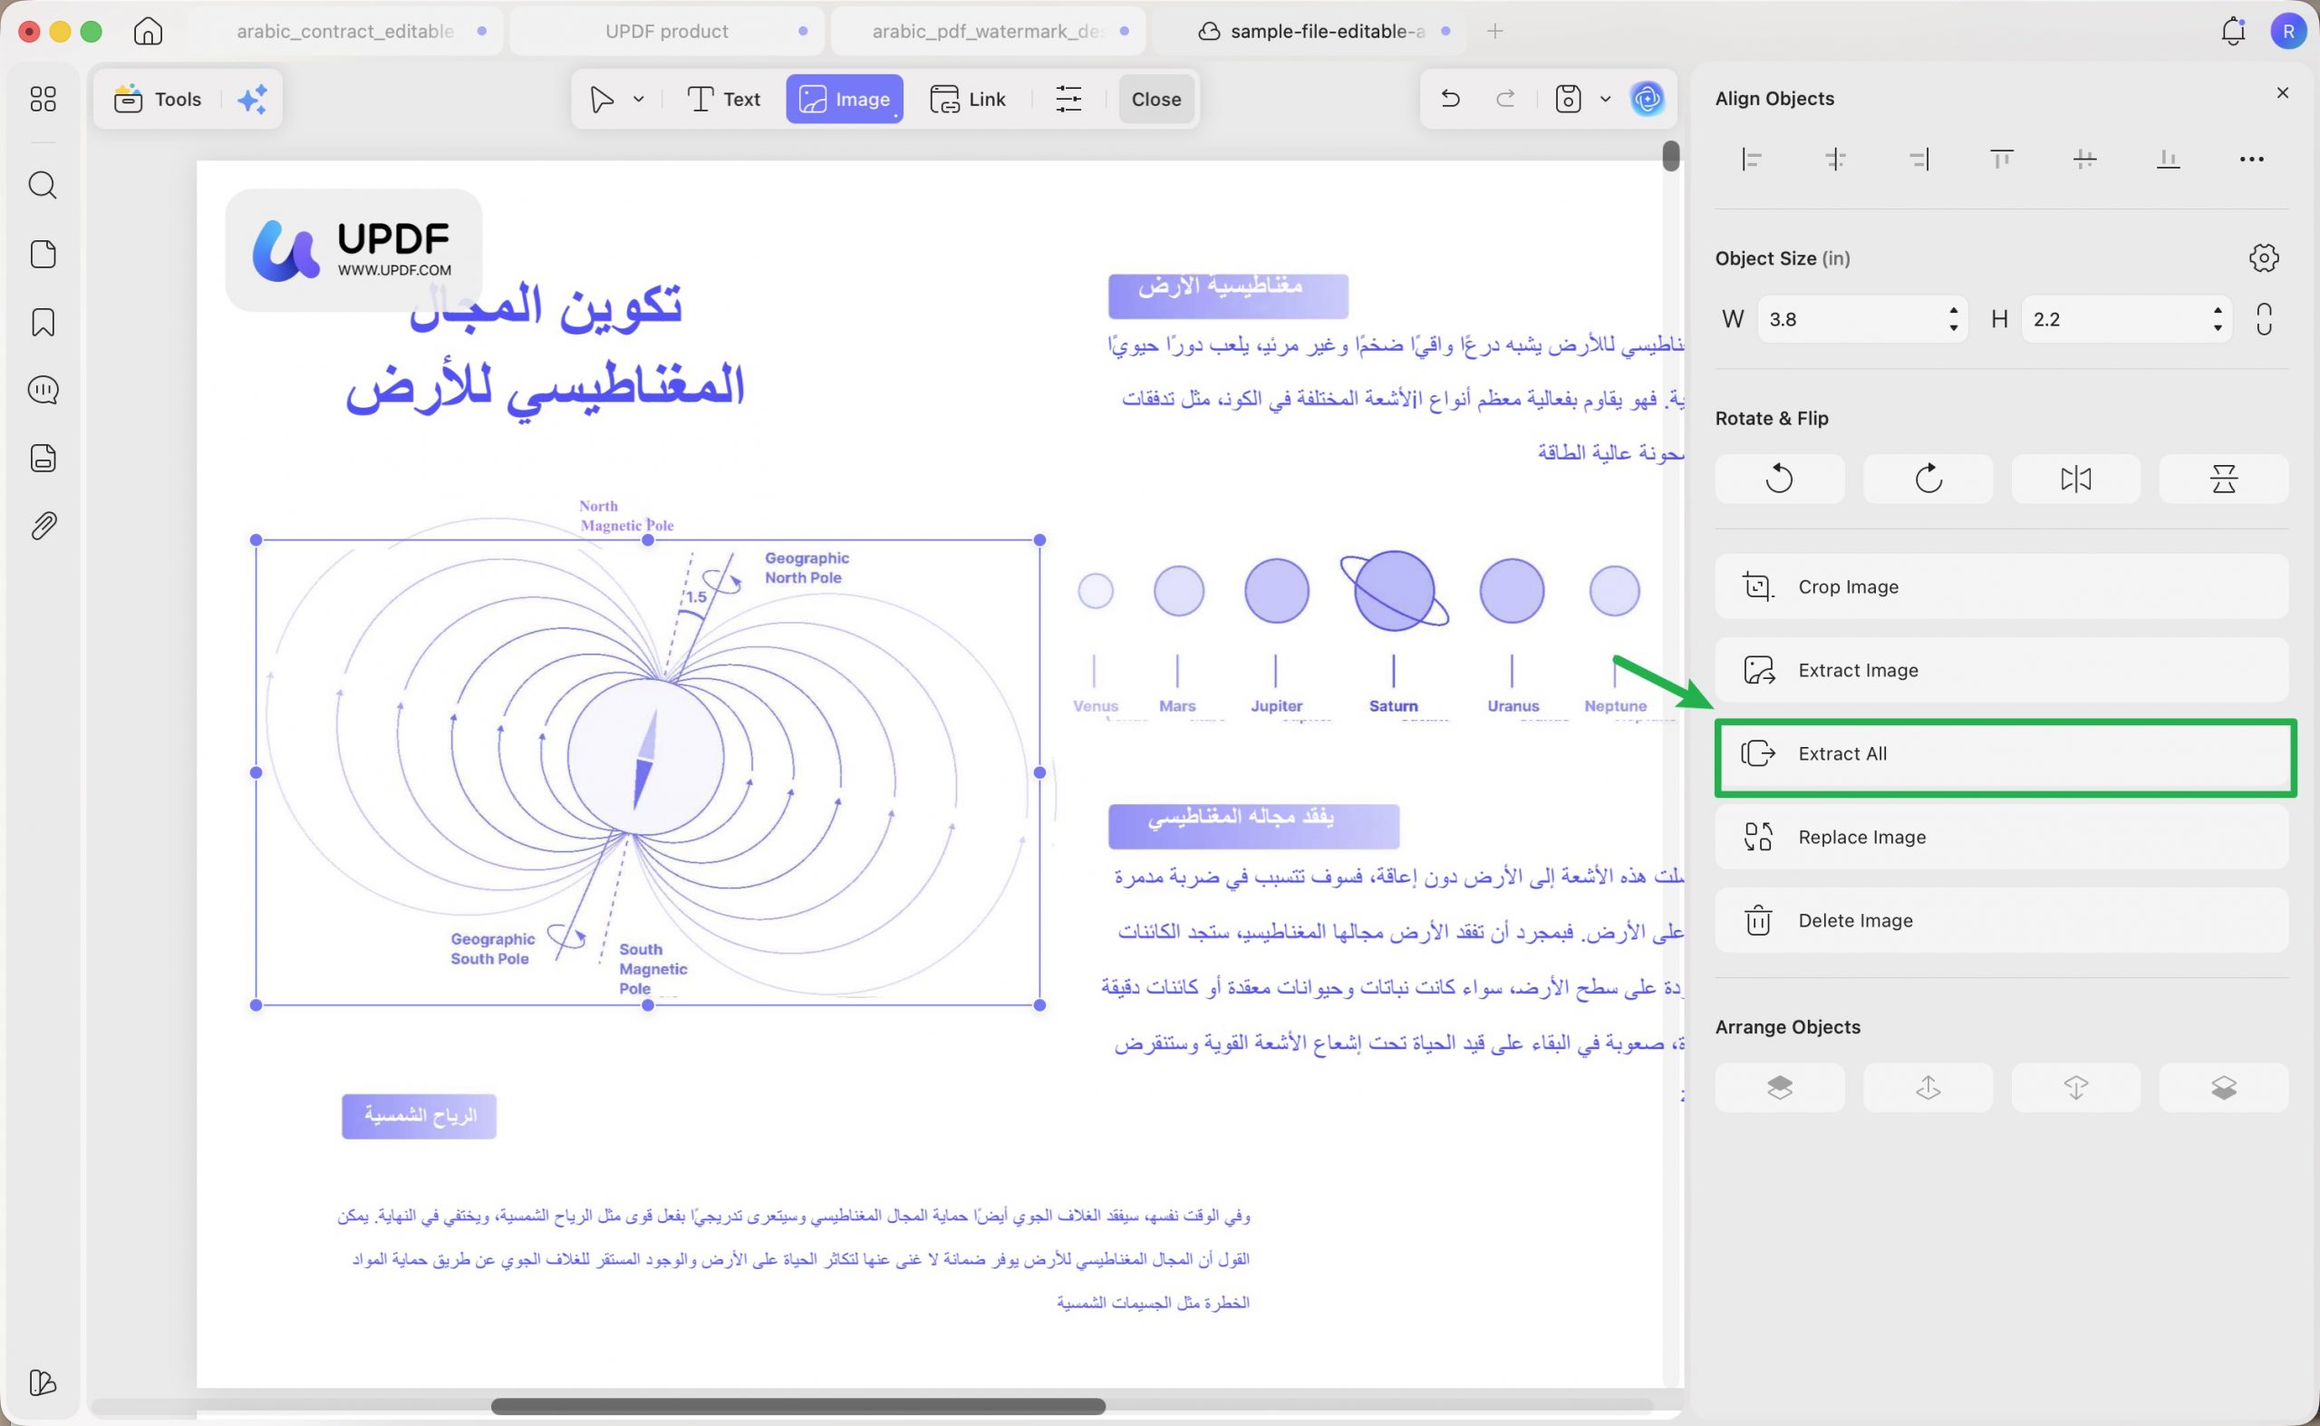Open the properties sliders icon in toolbar

tap(1068, 99)
